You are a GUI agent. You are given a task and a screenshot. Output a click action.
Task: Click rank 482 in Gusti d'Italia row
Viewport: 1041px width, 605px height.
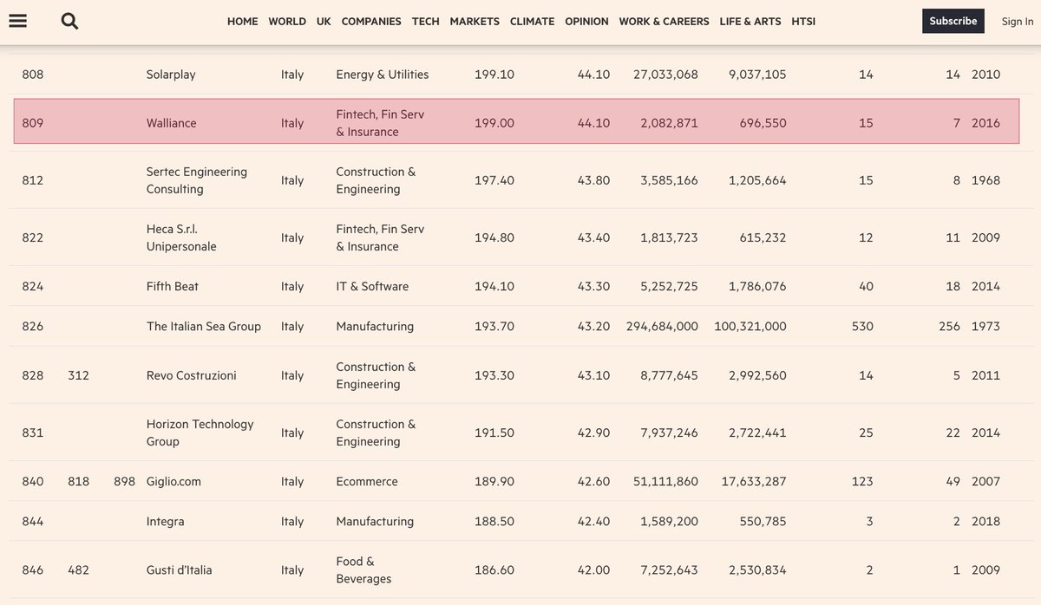coord(79,569)
